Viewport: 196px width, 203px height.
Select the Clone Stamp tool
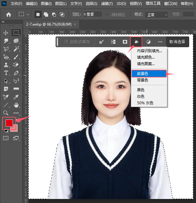tap(6, 65)
